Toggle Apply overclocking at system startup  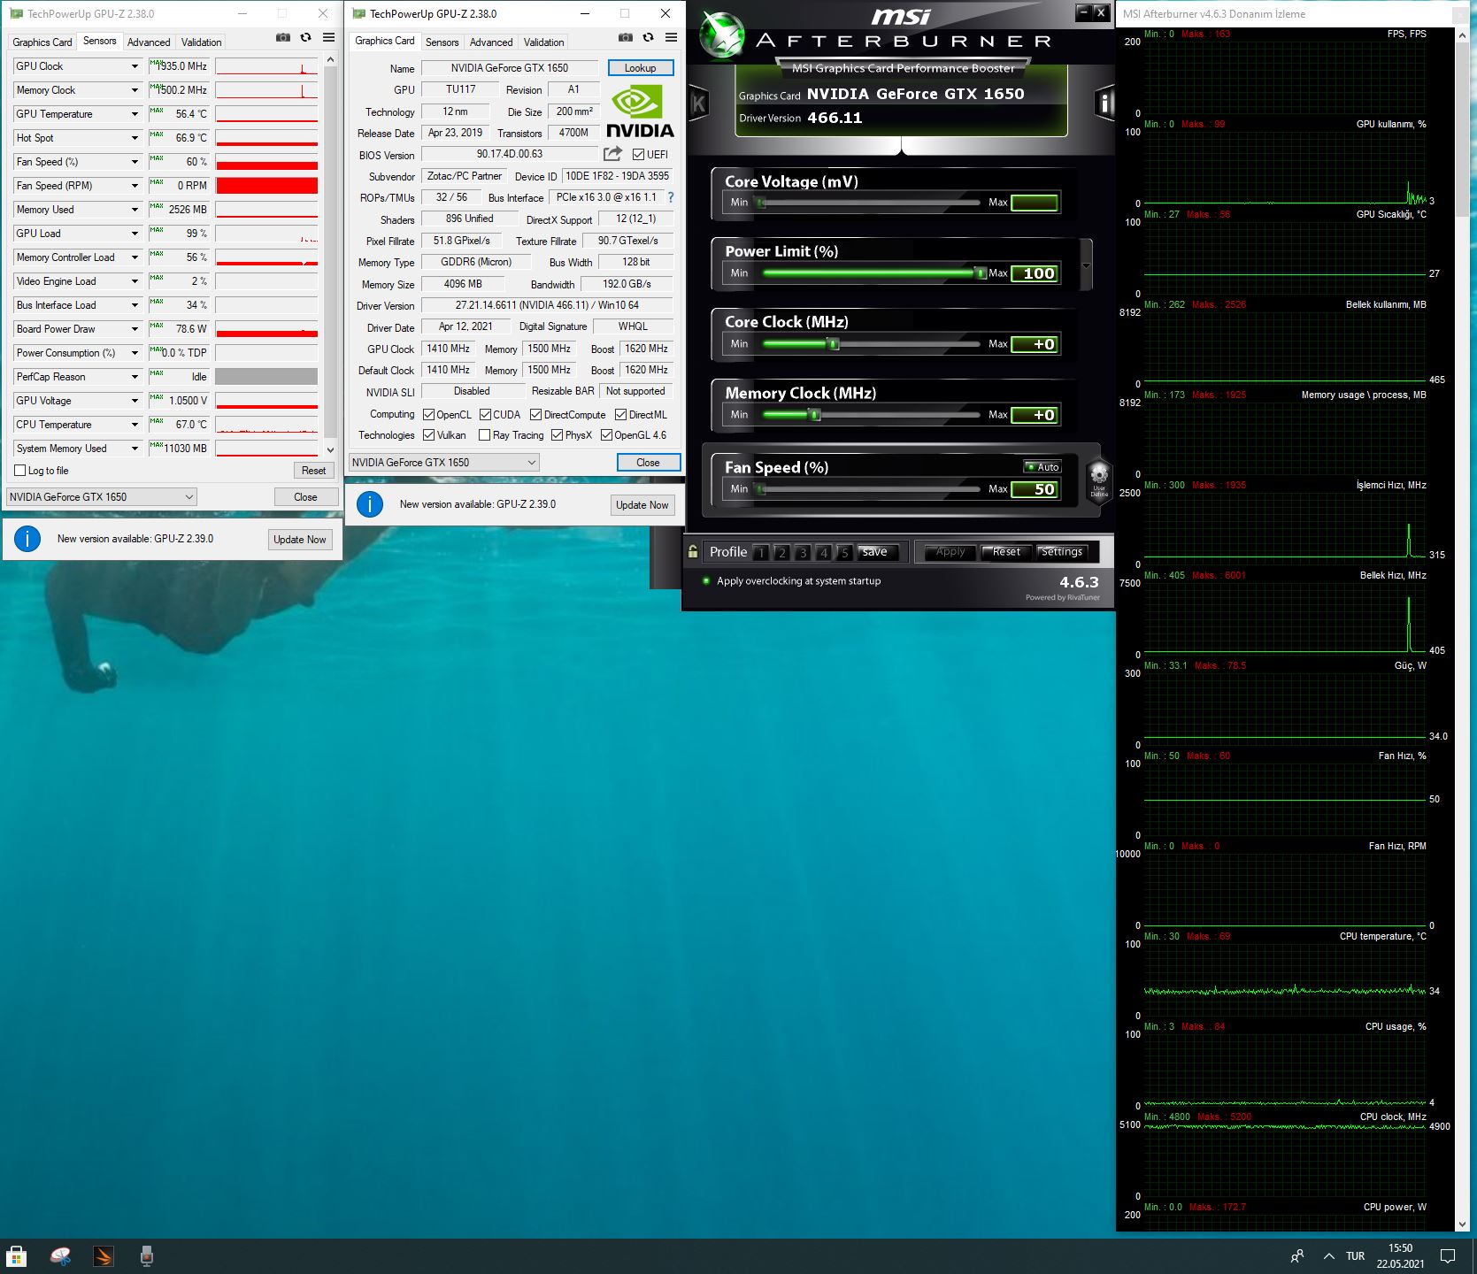[706, 581]
